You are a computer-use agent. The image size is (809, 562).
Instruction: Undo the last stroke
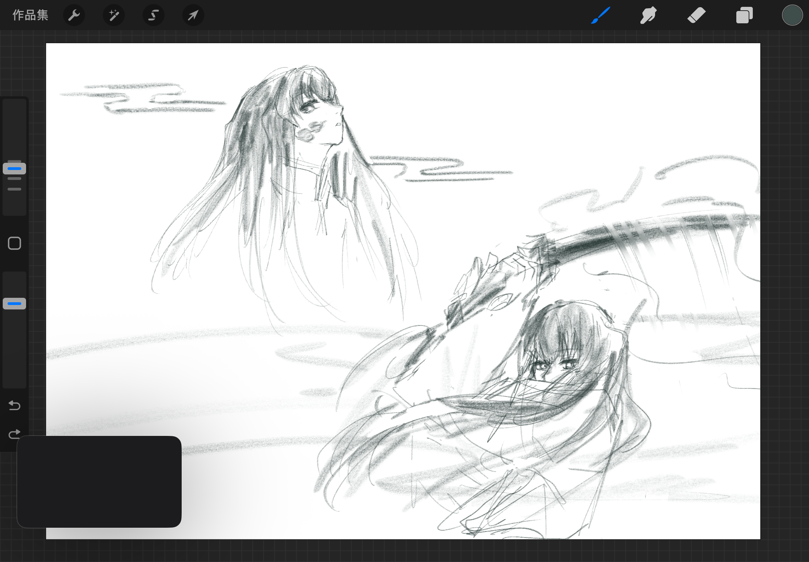[14, 406]
